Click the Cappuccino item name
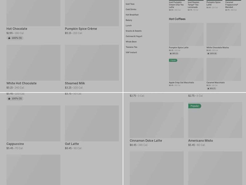Viewport: 246px width, 185px height. (15, 144)
